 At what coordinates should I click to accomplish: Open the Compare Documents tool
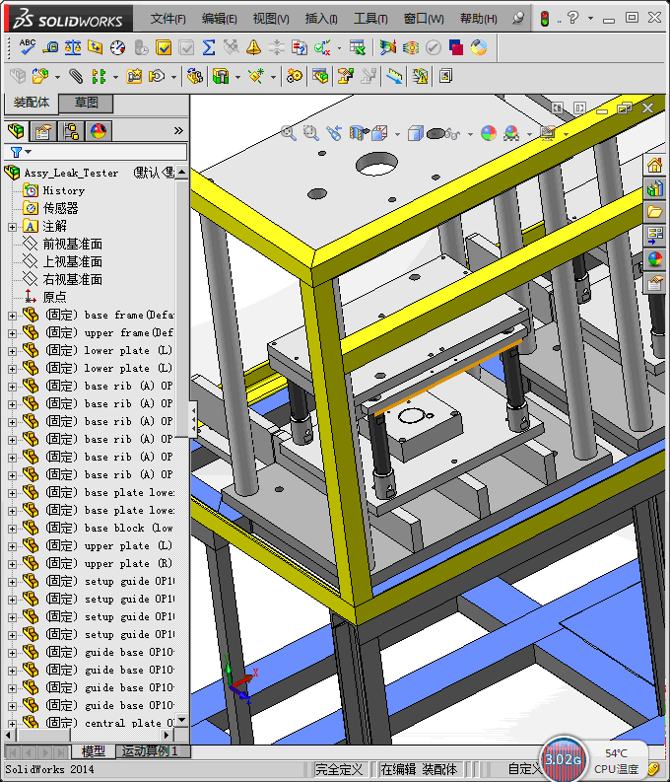pyautogui.click(x=300, y=47)
